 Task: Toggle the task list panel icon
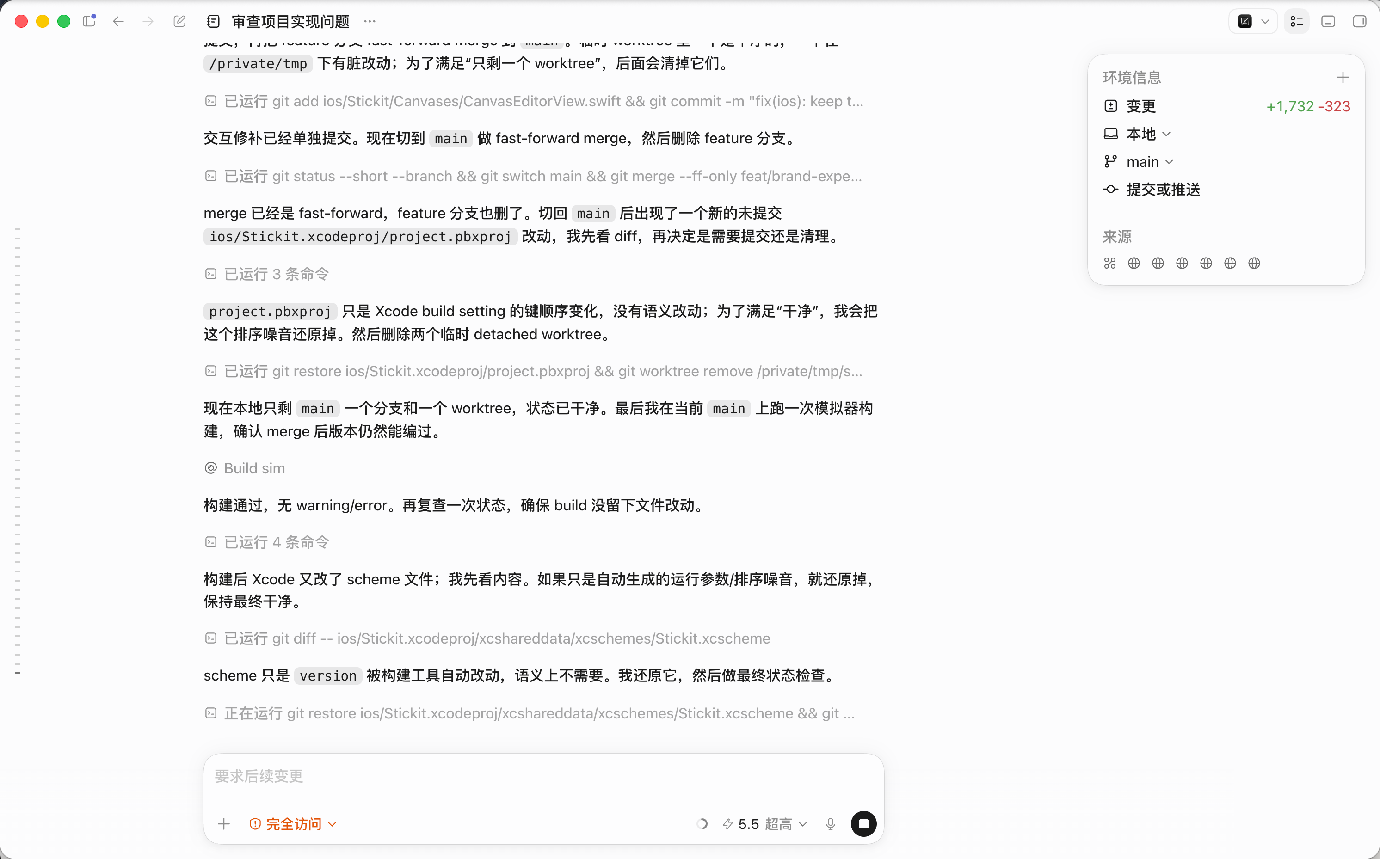1297,22
